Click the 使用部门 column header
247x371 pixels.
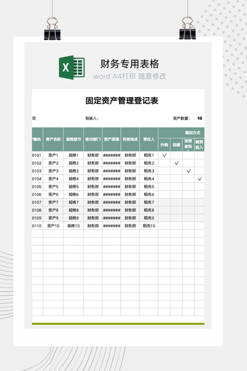click(x=93, y=139)
